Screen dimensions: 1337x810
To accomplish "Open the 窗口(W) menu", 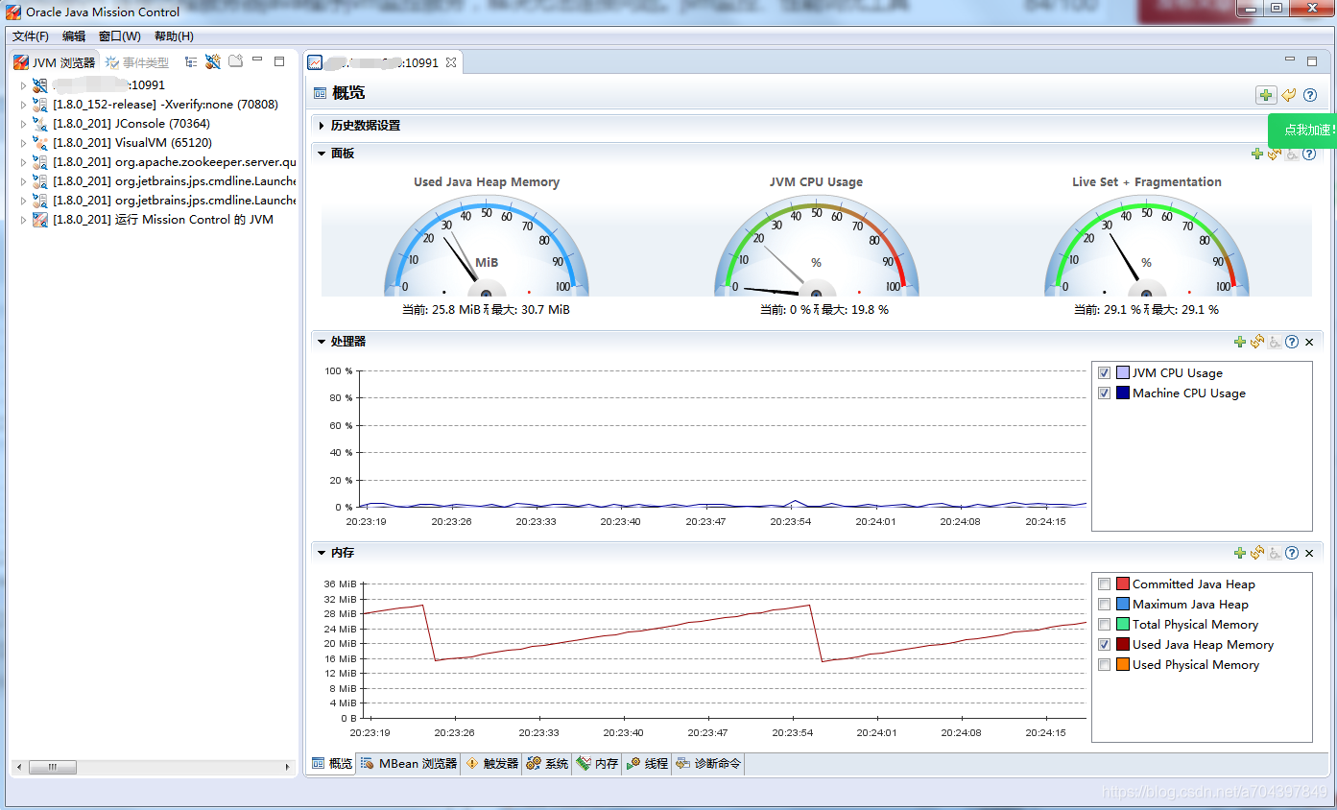I will tap(120, 36).
